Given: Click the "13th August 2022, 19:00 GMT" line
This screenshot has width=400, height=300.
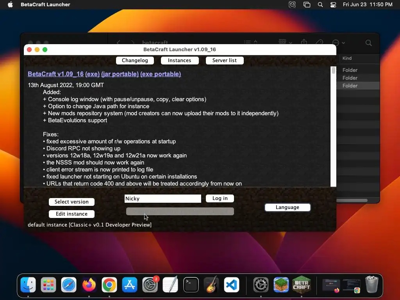Looking at the screenshot, I should pos(66,85).
